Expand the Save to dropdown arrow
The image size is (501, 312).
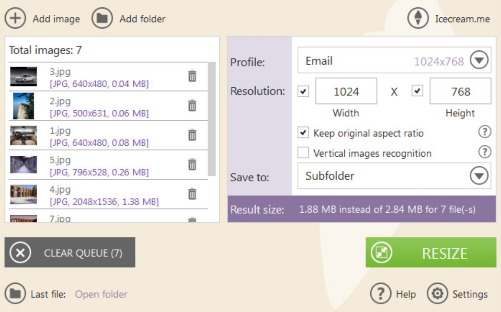tap(479, 175)
